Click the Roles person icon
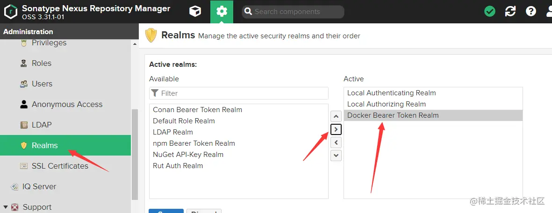Viewport: 552px width, 213px height. pyautogui.click(x=23, y=64)
